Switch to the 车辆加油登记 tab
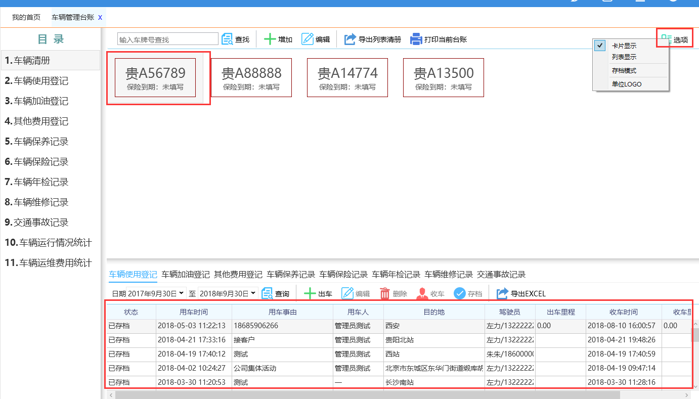The height and width of the screenshot is (399, 699). [x=185, y=275]
